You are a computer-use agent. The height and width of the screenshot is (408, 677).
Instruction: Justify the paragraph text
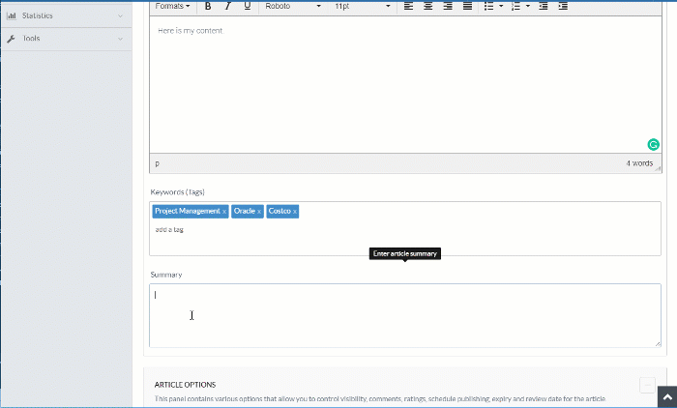467,6
